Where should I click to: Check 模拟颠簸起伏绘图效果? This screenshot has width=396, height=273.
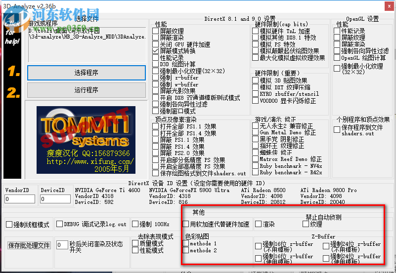tap(255, 51)
